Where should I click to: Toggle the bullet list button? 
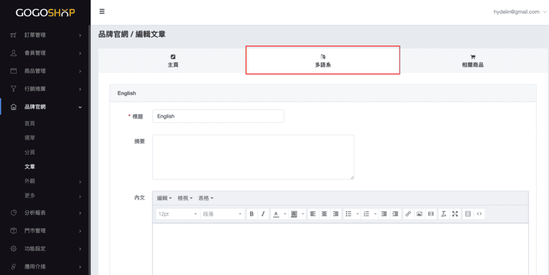(348, 214)
